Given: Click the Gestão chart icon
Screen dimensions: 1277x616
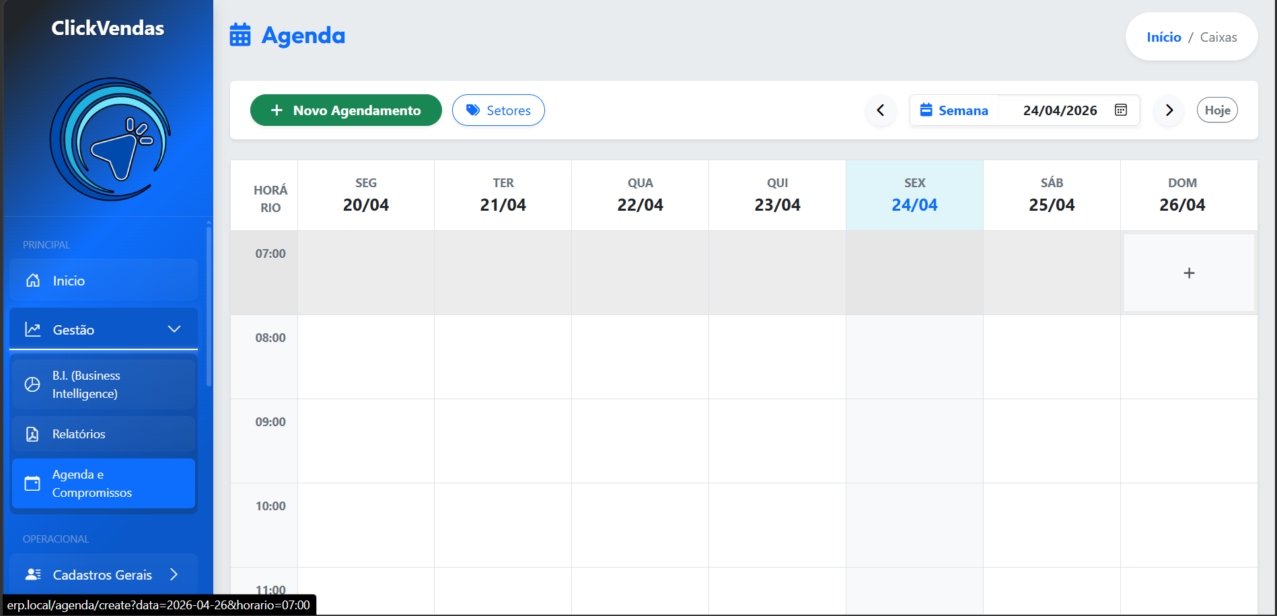Looking at the screenshot, I should tap(33, 329).
